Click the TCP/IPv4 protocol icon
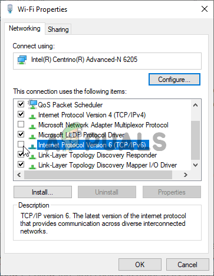Image resolution: width=214 pixels, height=276 pixels. [x=32, y=116]
